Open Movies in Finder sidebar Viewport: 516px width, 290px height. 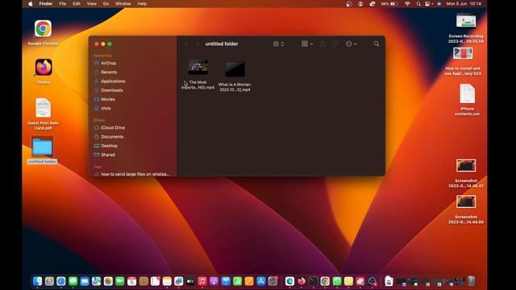[108, 99]
